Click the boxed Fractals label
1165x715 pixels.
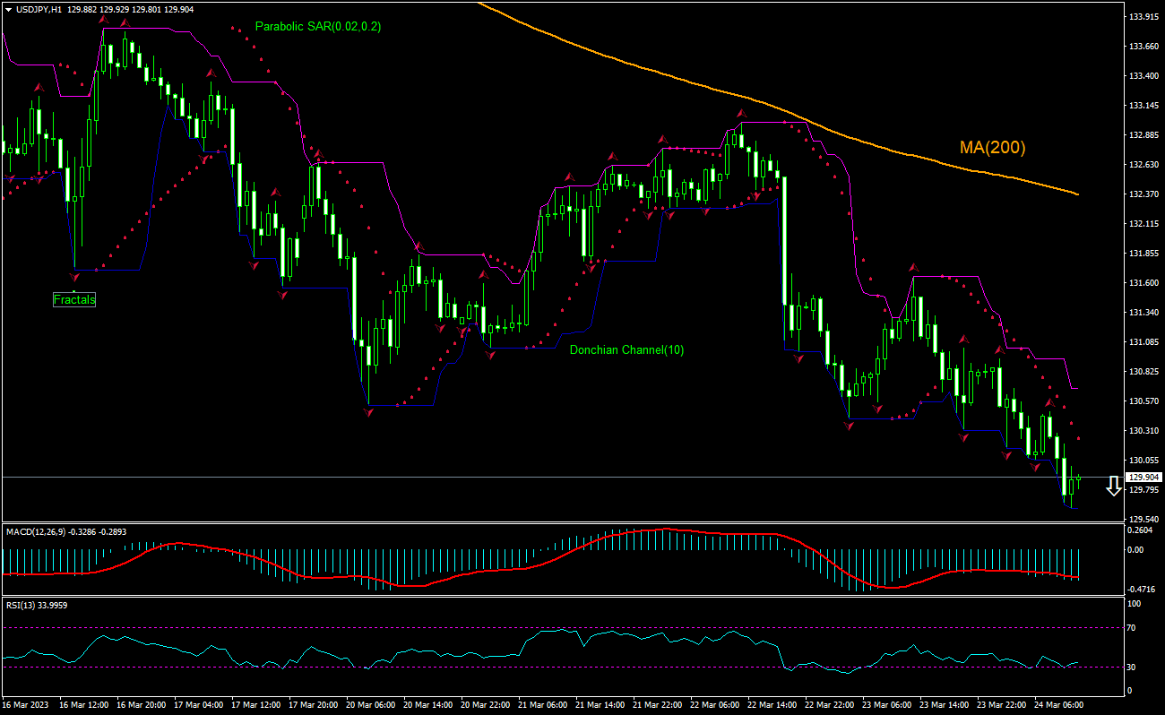point(74,299)
